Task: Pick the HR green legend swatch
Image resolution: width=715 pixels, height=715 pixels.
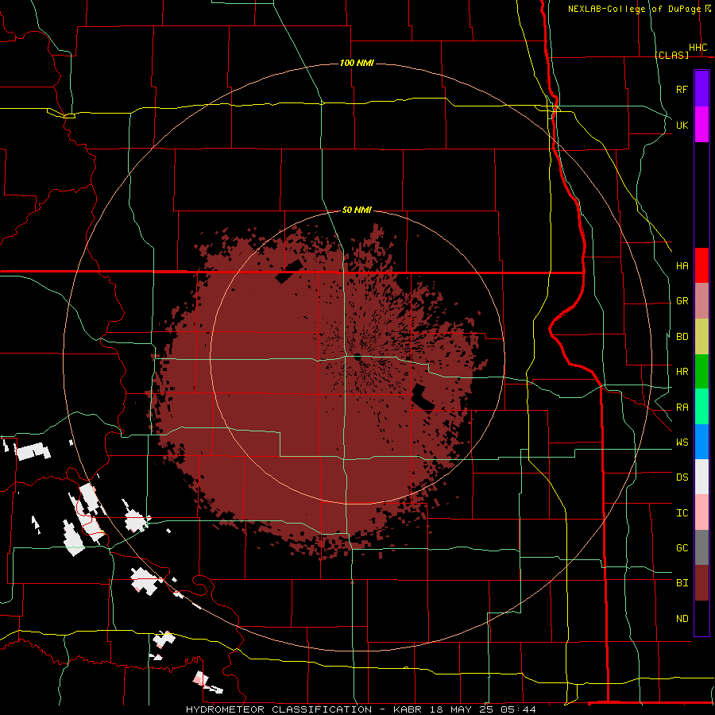Action: pos(701,371)
